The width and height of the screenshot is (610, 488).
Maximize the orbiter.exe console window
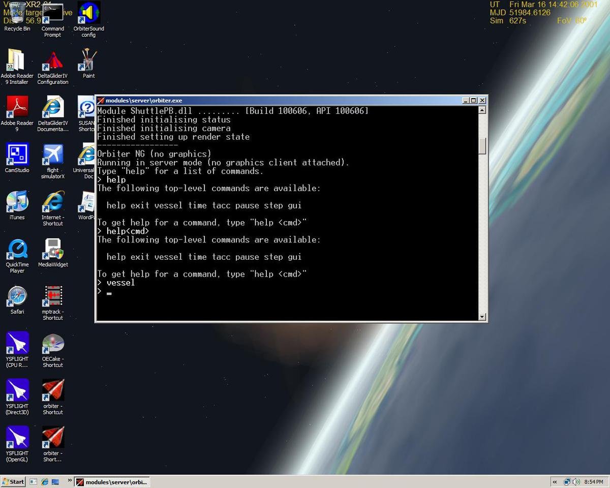474,101
